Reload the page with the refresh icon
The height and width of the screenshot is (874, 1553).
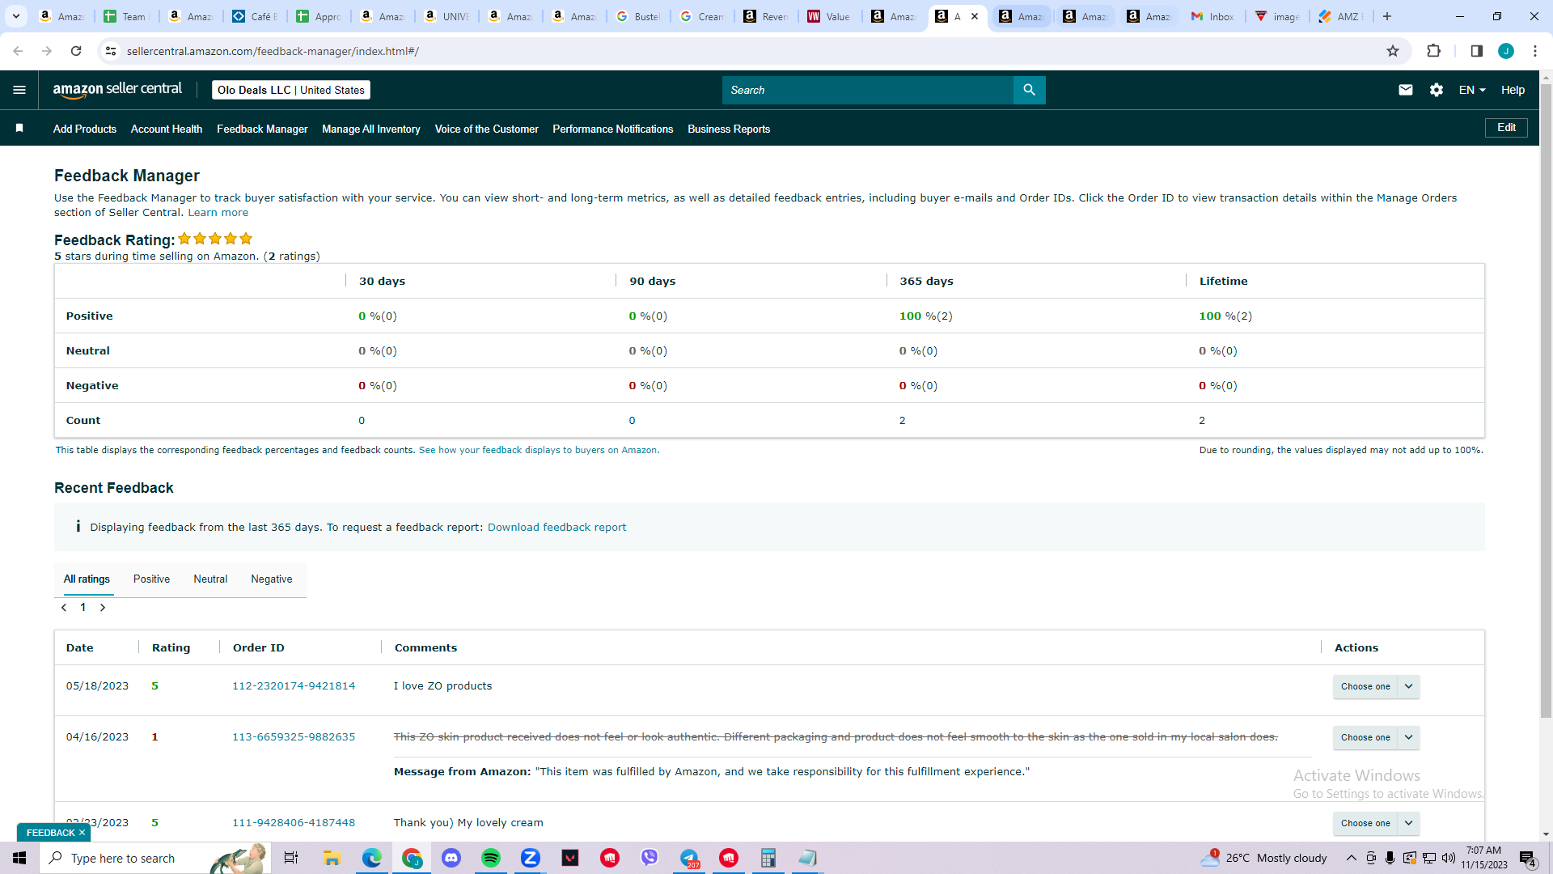coord(76,51)
